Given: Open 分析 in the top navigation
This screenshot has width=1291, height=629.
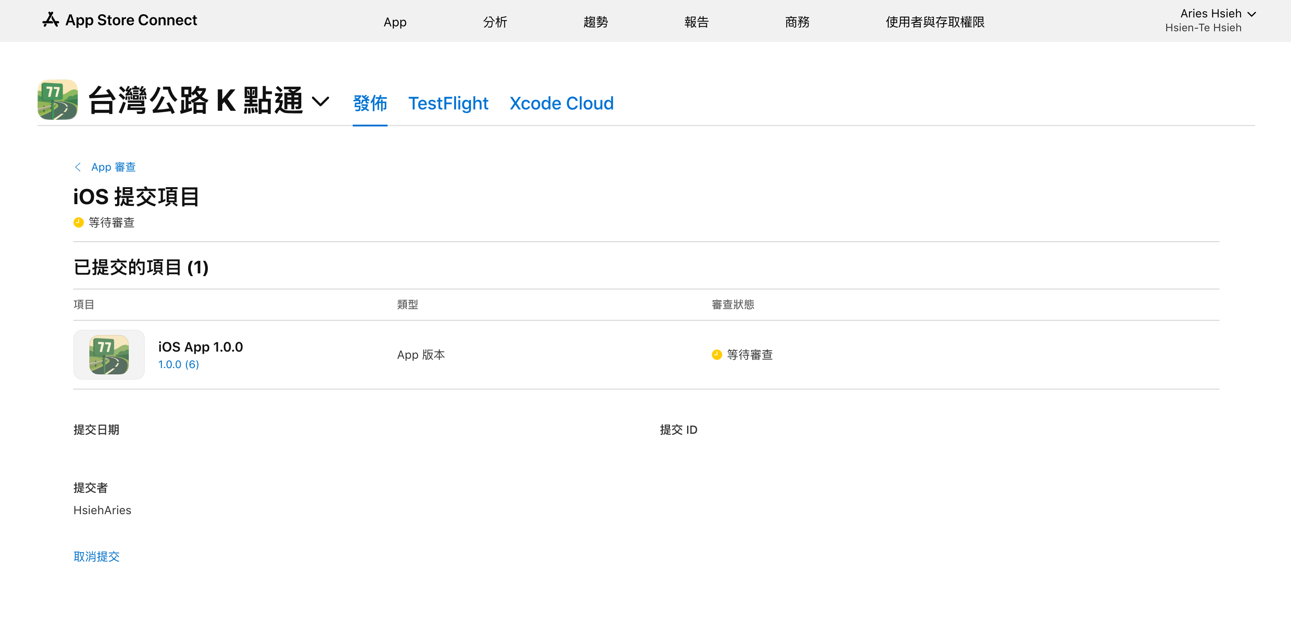Looking at the screenshot, I should point(495,22).
